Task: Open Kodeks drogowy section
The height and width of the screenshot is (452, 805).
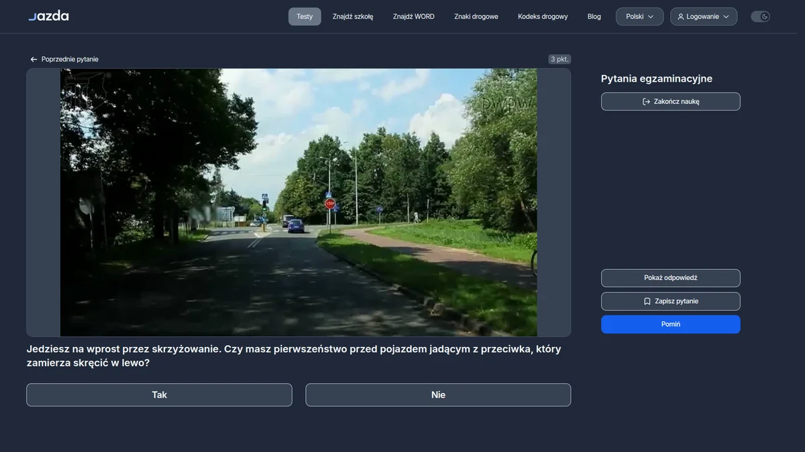Action: pos(543,17)
